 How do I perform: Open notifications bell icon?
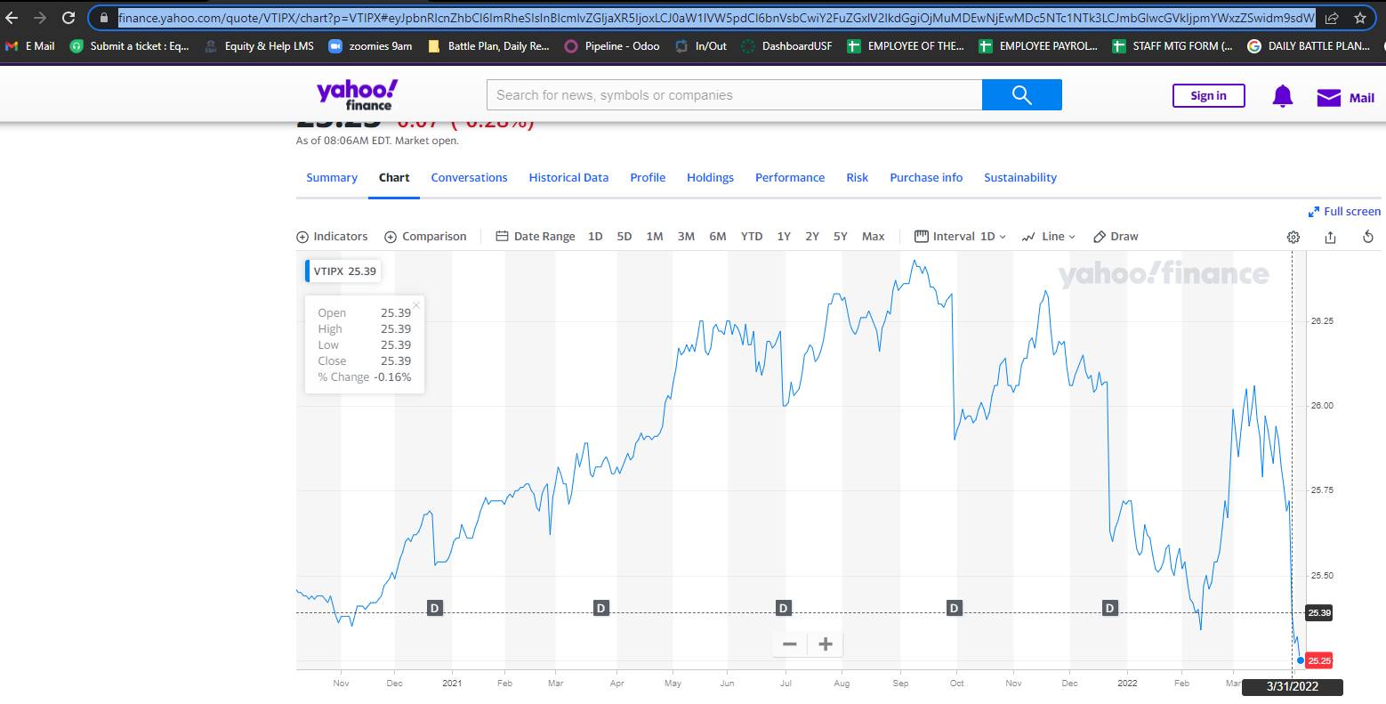[1282, 96]
